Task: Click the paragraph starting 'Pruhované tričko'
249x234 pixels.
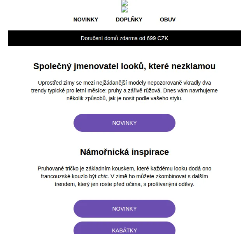Action: pos(124,176)
